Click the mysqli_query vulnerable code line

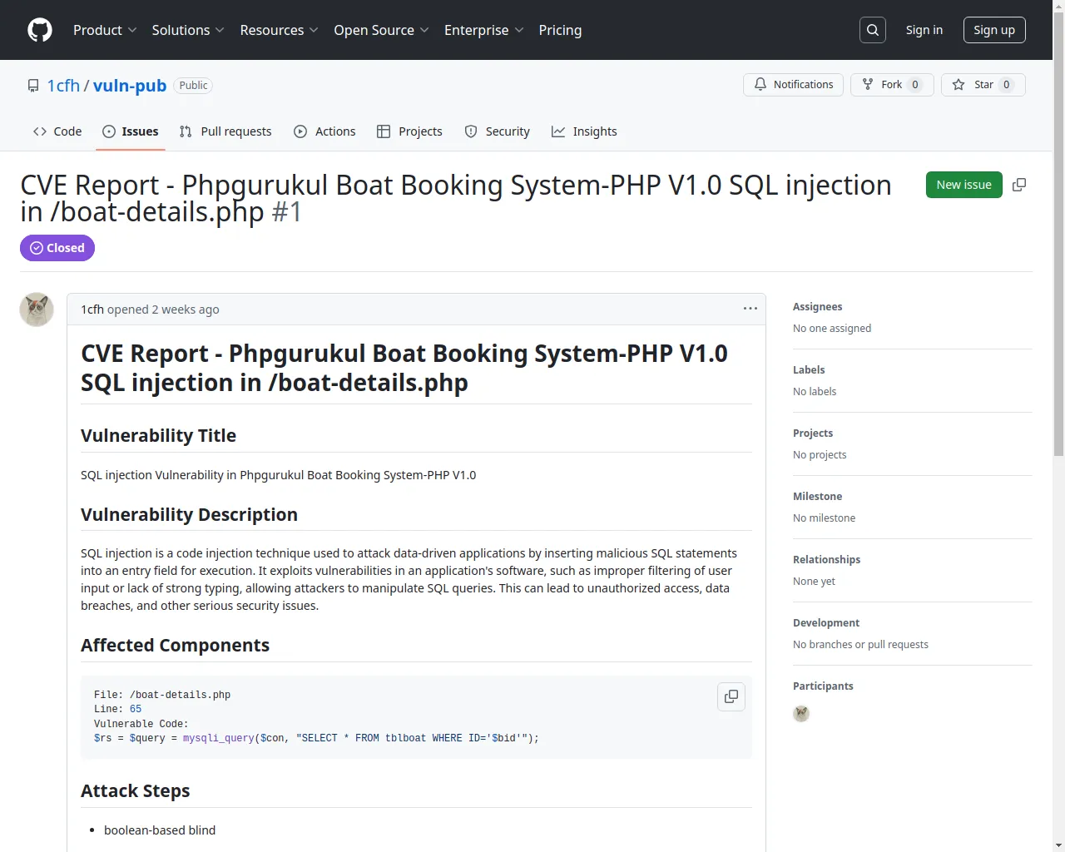pos(316,738)
